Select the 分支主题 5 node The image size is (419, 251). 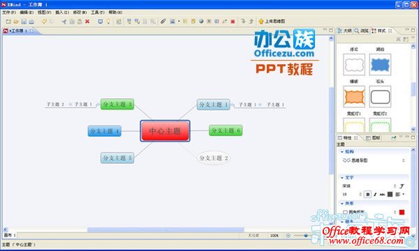117,158
